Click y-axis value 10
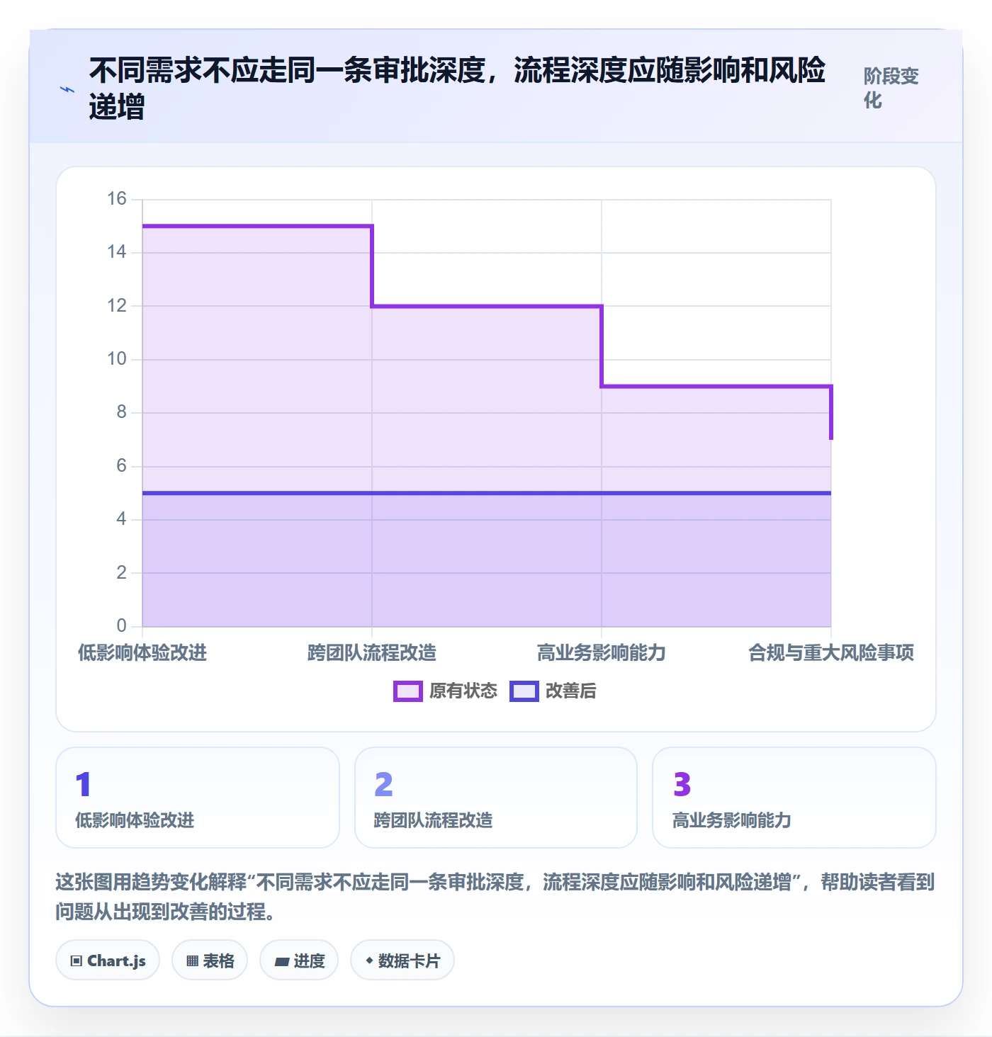This screenshot has height=1037, width=992. 117,359
